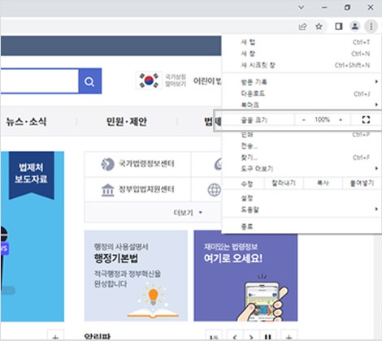
Task: Click the magnifier search button on webpage
Action: (x=90, y=81)
